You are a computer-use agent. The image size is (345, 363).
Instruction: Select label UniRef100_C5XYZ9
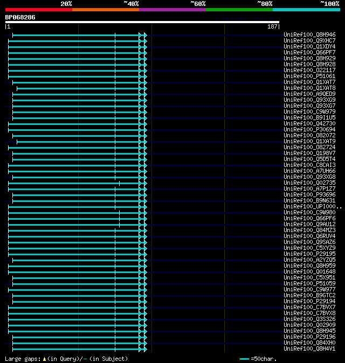(309, 248)
